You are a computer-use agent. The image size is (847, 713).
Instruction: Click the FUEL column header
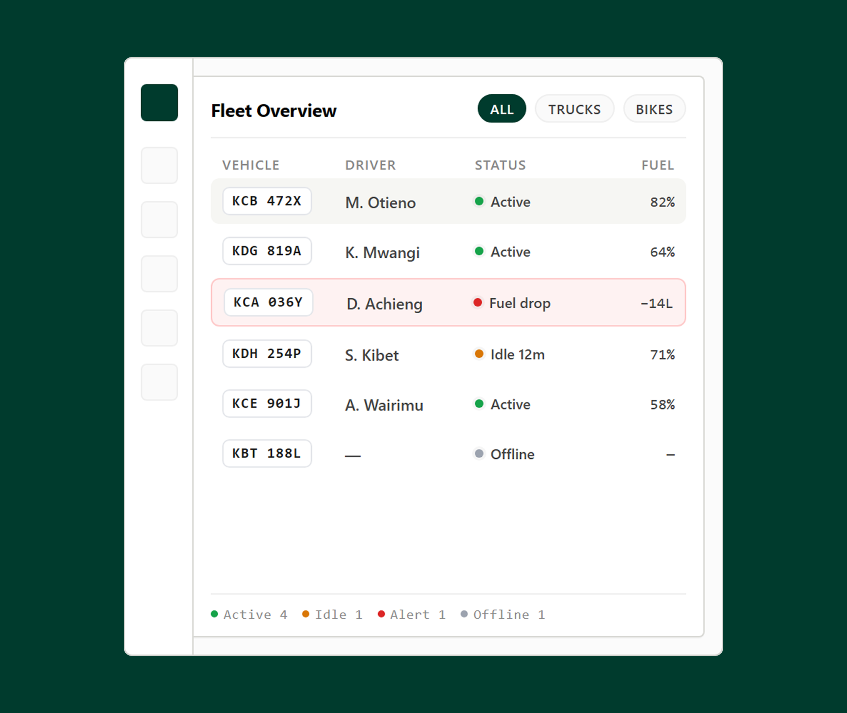point(657,165)
